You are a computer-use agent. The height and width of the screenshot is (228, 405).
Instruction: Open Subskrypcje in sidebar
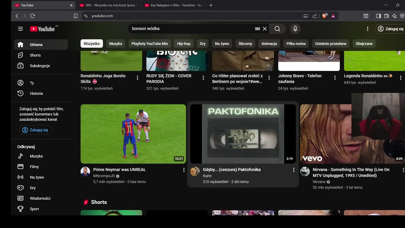point(41,66)
